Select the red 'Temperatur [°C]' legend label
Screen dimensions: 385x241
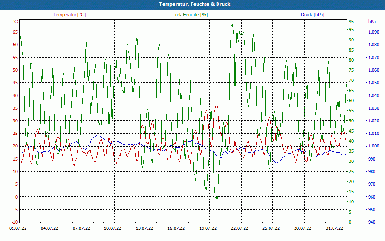click(x=69, y=15)
